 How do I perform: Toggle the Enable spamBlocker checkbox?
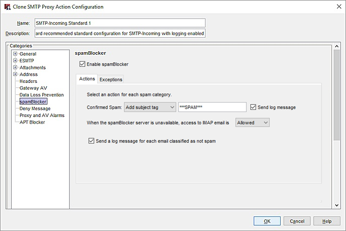(x=82, y=64)
